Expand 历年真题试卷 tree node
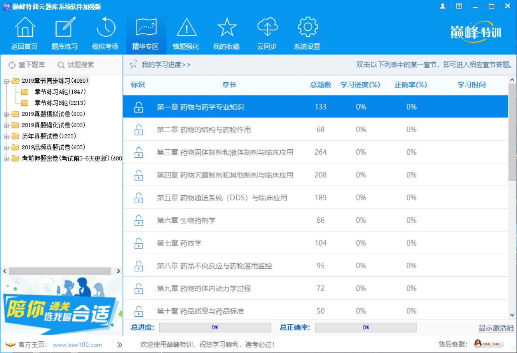 point(6,136)
